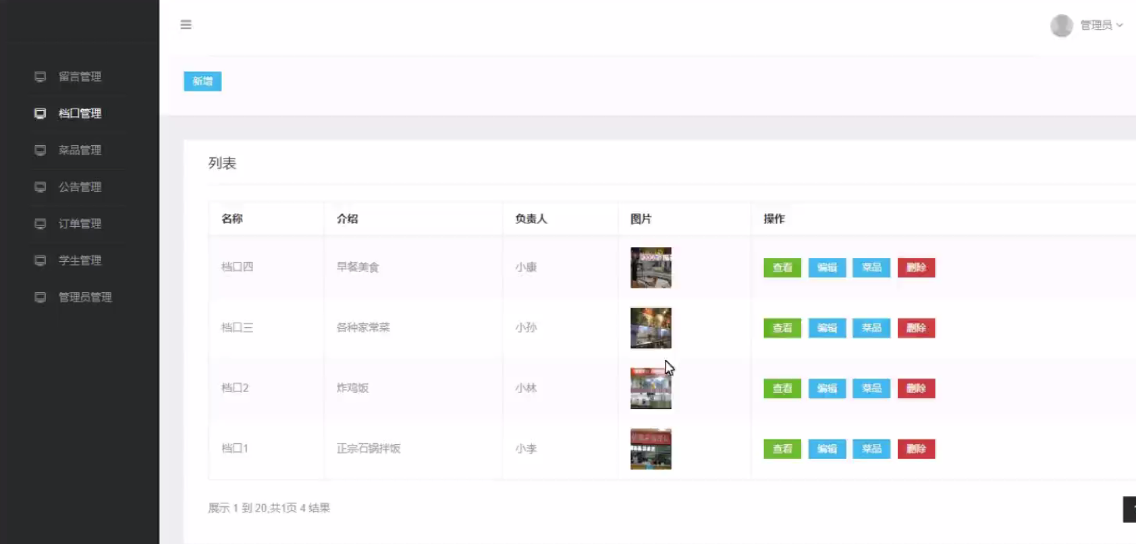Open the 档口四 stall thumbnail image
Screen dimensions: 1136x544
[651, 268]
